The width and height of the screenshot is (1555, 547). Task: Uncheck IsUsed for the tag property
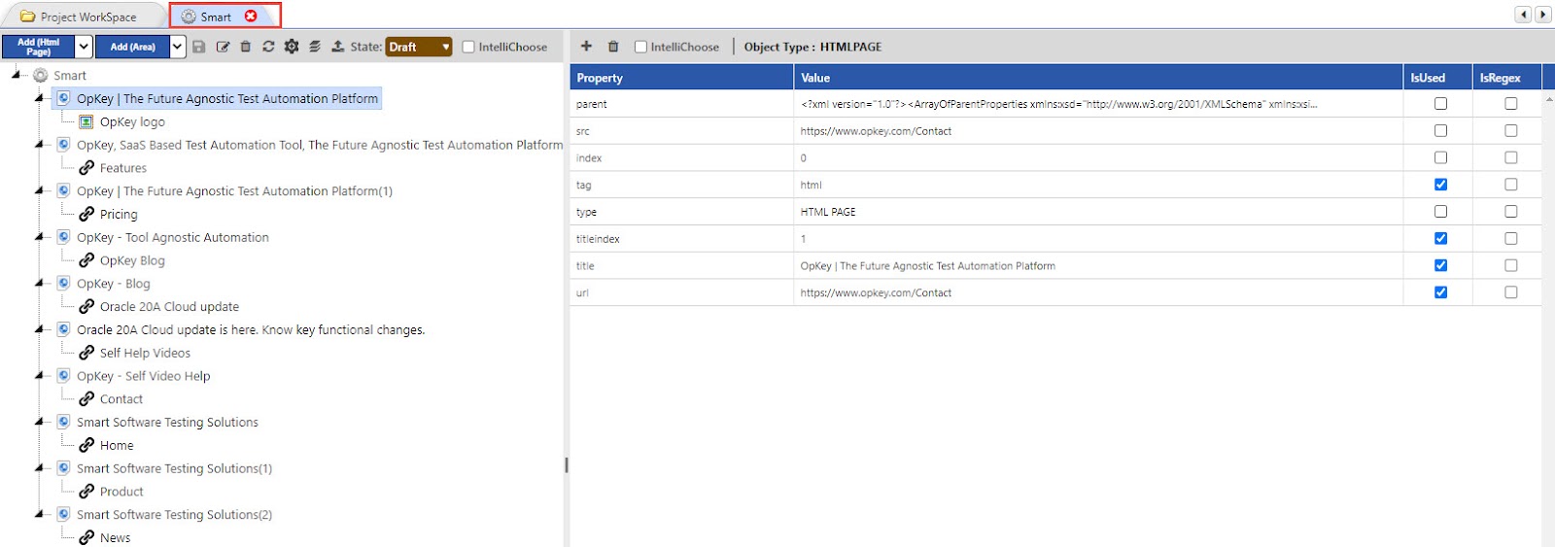point(1440,185)
